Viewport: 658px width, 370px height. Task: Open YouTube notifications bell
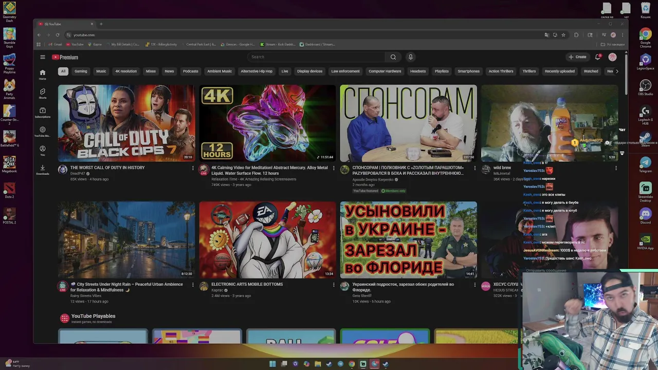click(x=597, y=57)
